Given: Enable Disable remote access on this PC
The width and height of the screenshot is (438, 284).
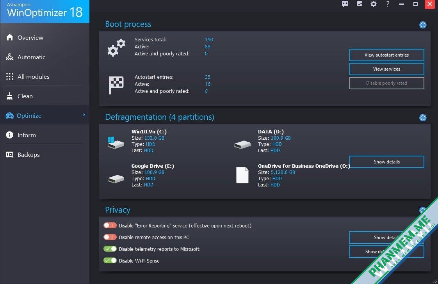Looking at the screenshot, I should [110, 237].
